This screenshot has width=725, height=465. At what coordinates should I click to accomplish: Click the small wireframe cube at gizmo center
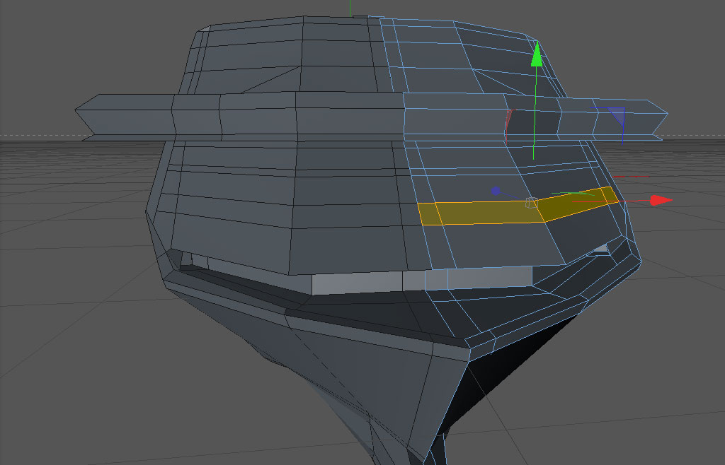pyautogui.click(x=532, y=203)
